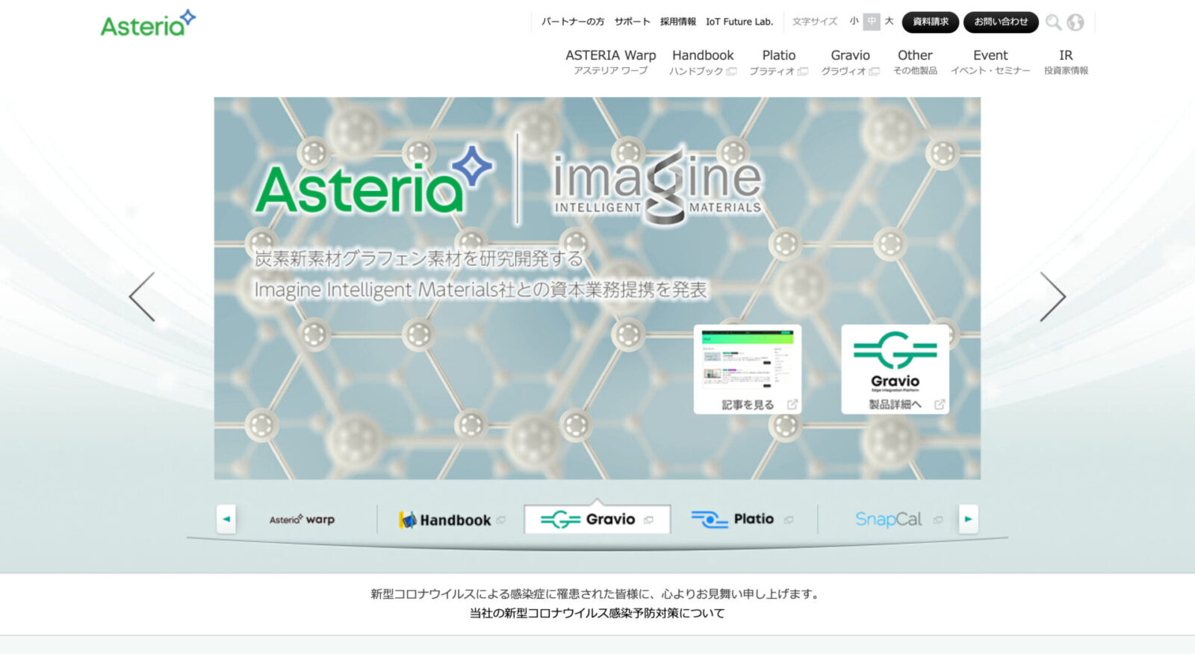Set font size to small (小)
Image resolution: width=1195 pixels, height=654 pixels.
(x=854, y=22)
